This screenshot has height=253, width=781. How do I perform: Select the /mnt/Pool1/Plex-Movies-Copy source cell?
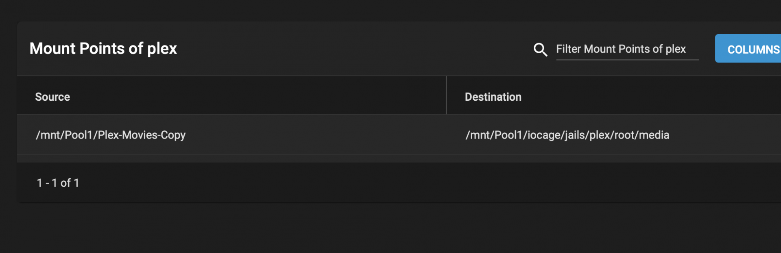(x=231, y=134)
